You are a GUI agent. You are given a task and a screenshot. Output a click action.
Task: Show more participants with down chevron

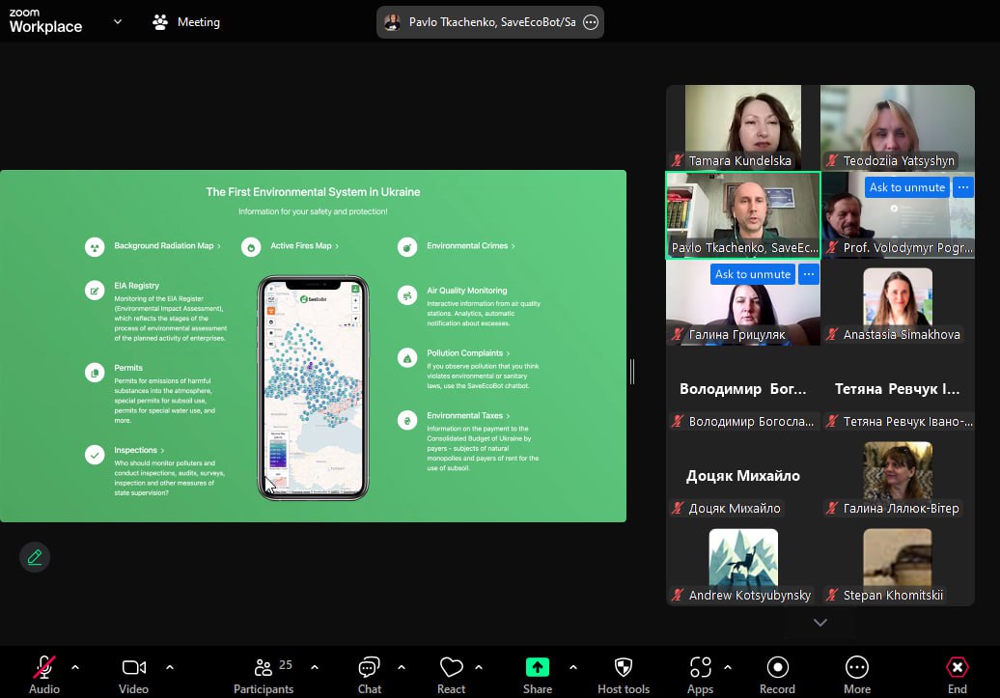820,622
